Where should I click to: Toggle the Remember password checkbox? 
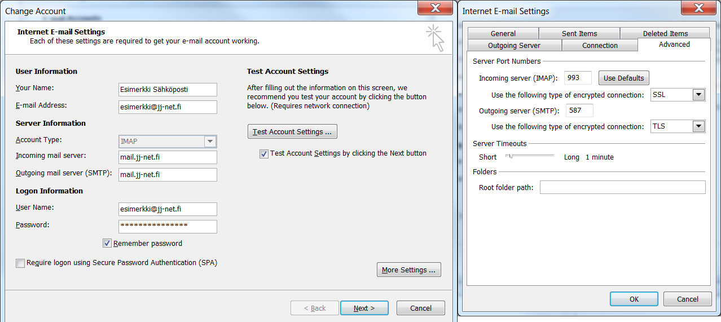tap(107, 244)
